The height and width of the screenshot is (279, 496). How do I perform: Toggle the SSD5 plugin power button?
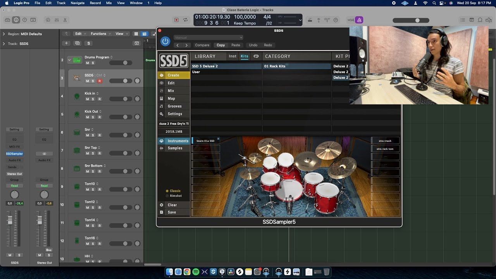tap(165, 41)
